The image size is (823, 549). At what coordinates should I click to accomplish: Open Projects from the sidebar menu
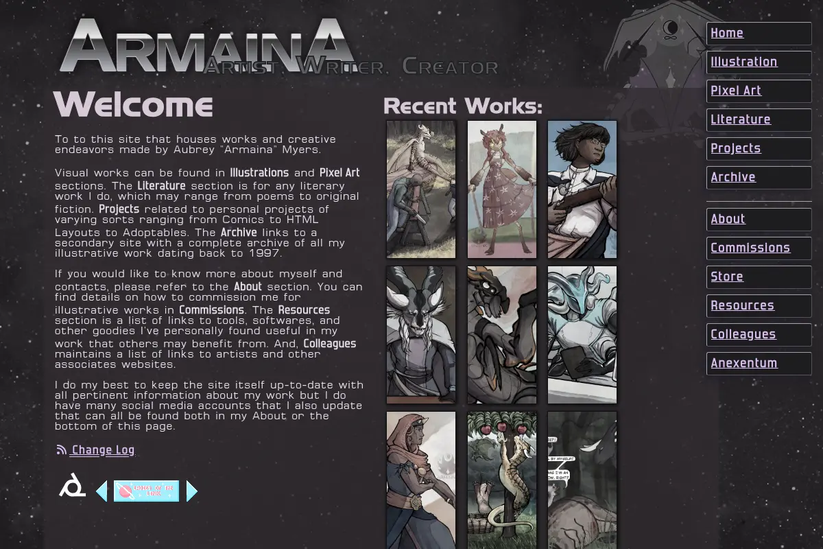(759, 148)
